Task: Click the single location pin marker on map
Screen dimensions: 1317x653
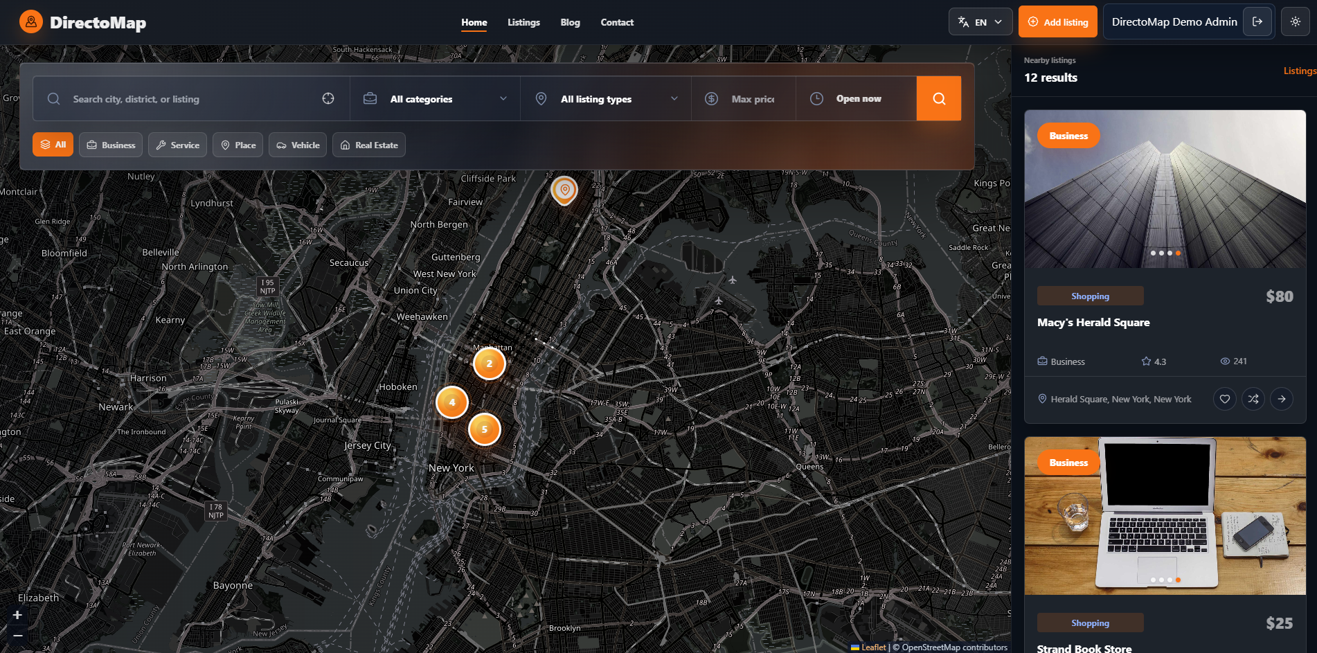Action: point(564,190)
